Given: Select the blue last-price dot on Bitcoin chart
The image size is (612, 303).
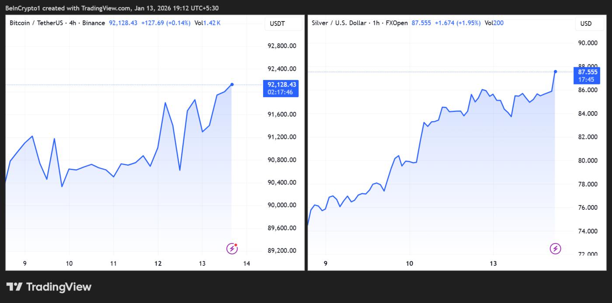Looking at the screenshot, I should [232, 84].
